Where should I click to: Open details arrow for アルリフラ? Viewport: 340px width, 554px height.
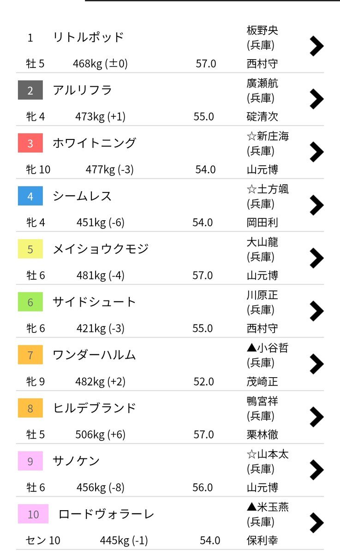tap(316, 99)
